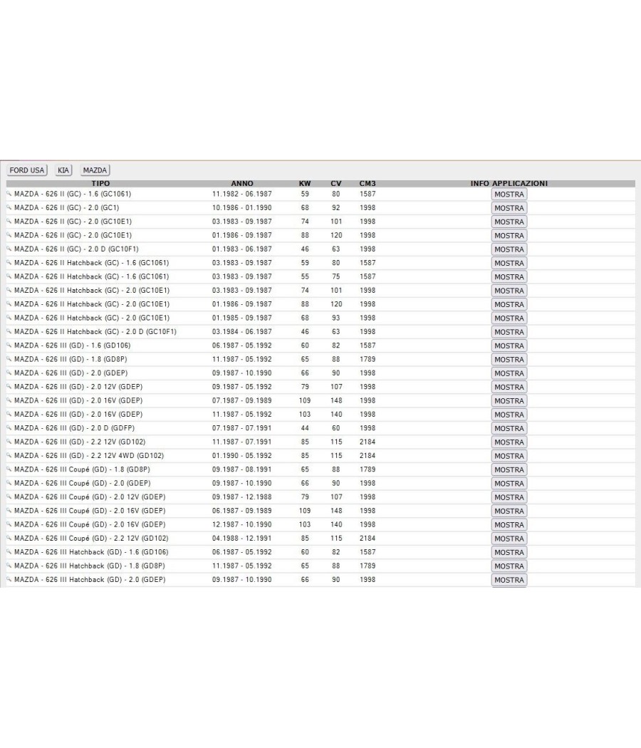Open magnifier icon for 626 III (GD) 2.0 D (GDFP)
641x748 pixels.
point(9,428)
